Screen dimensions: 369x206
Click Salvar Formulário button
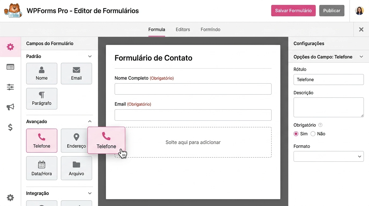[293, 11]
